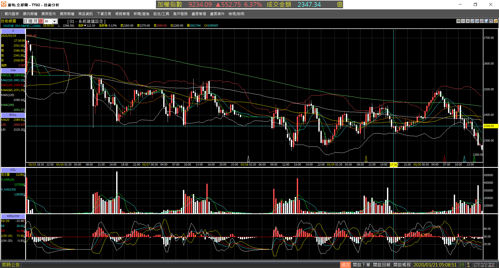Click the 開啟下單 button
The width and height of the screenshot is (499, 268).
click(x=362, y=265)
